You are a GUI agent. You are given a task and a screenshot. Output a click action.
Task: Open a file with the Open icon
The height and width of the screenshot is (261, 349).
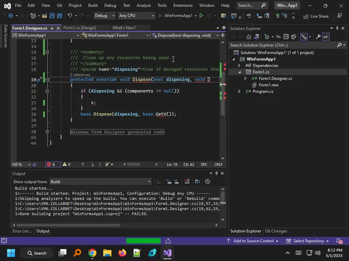point(45,16)
